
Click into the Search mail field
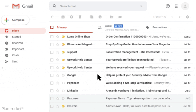98,6
